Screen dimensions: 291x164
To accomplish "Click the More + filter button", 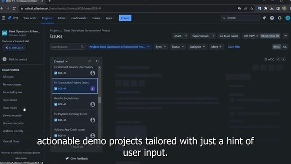I will pyautogui.click(x=216, y=46).
